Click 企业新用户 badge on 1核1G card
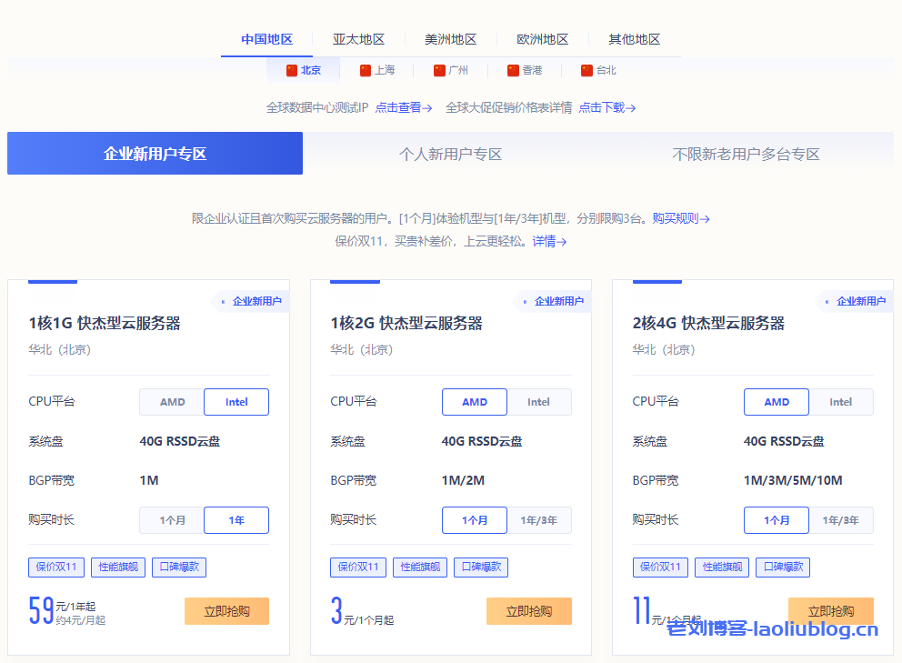The image size is (902, 663). (x=252, y=301)
